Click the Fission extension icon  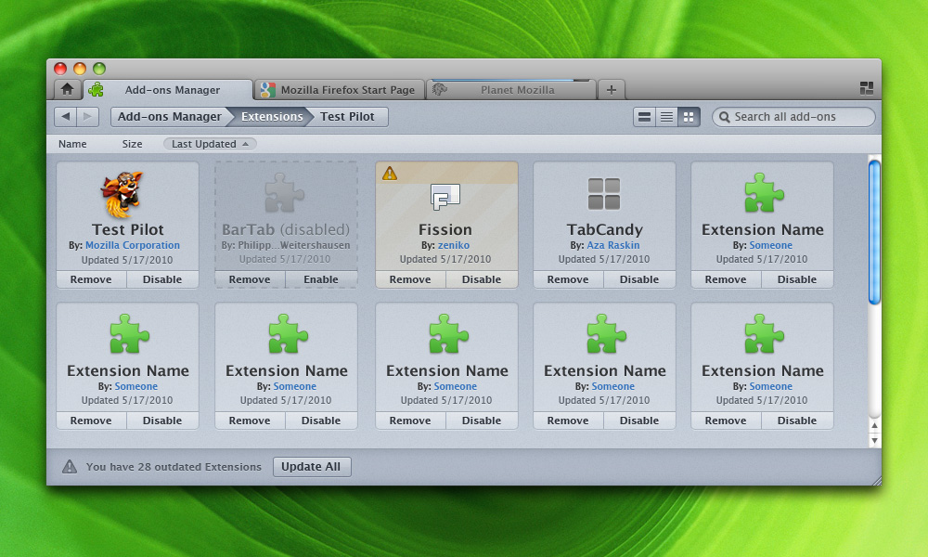(x=445, y=195)
